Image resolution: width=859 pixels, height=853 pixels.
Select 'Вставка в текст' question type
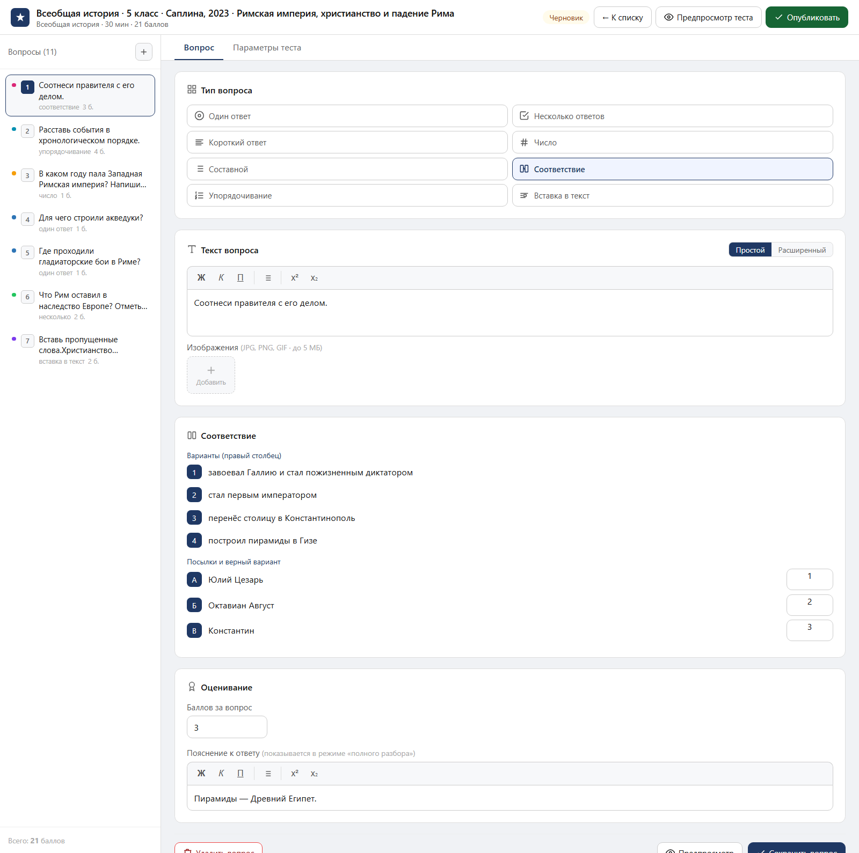pyautogui.click(x=673, y=196)
